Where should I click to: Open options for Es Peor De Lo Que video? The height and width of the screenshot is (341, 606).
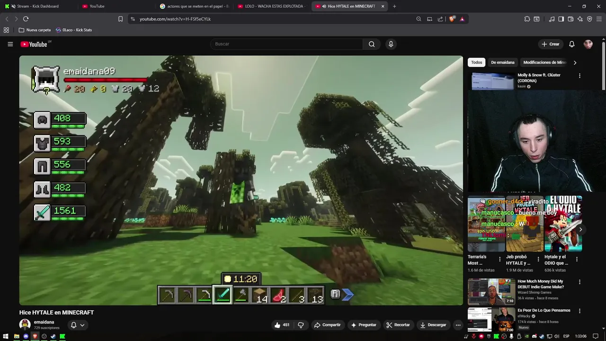[x=579, y=311]
